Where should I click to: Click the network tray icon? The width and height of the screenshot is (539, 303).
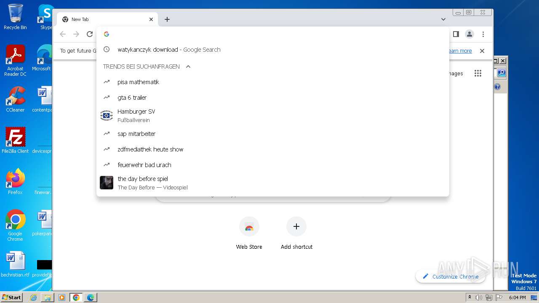[489, 298]
